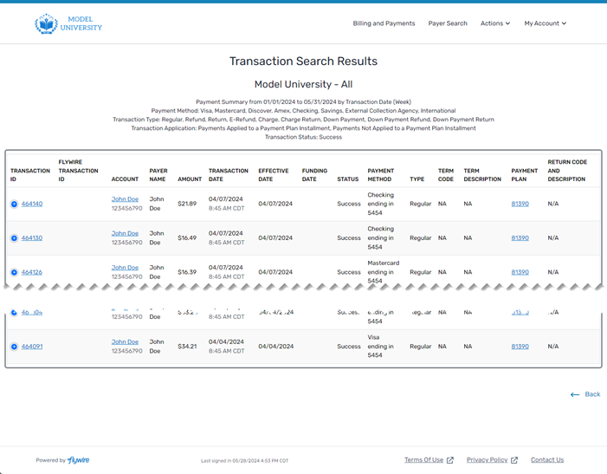
Task: Click the Transaction ID column header
Action: point(30,175)
